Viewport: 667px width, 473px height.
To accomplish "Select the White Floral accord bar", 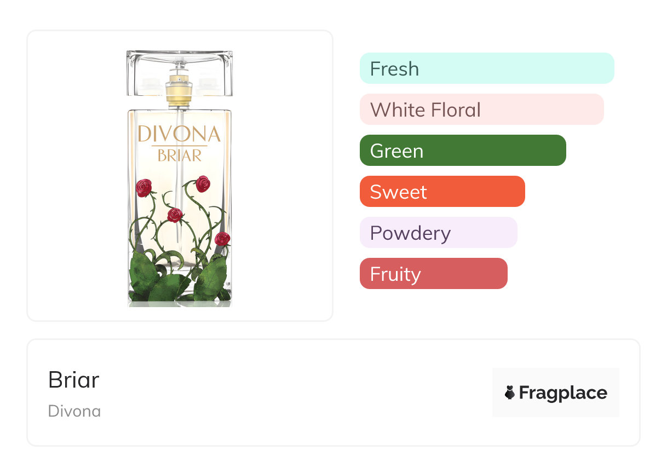I will click(481, 109).
